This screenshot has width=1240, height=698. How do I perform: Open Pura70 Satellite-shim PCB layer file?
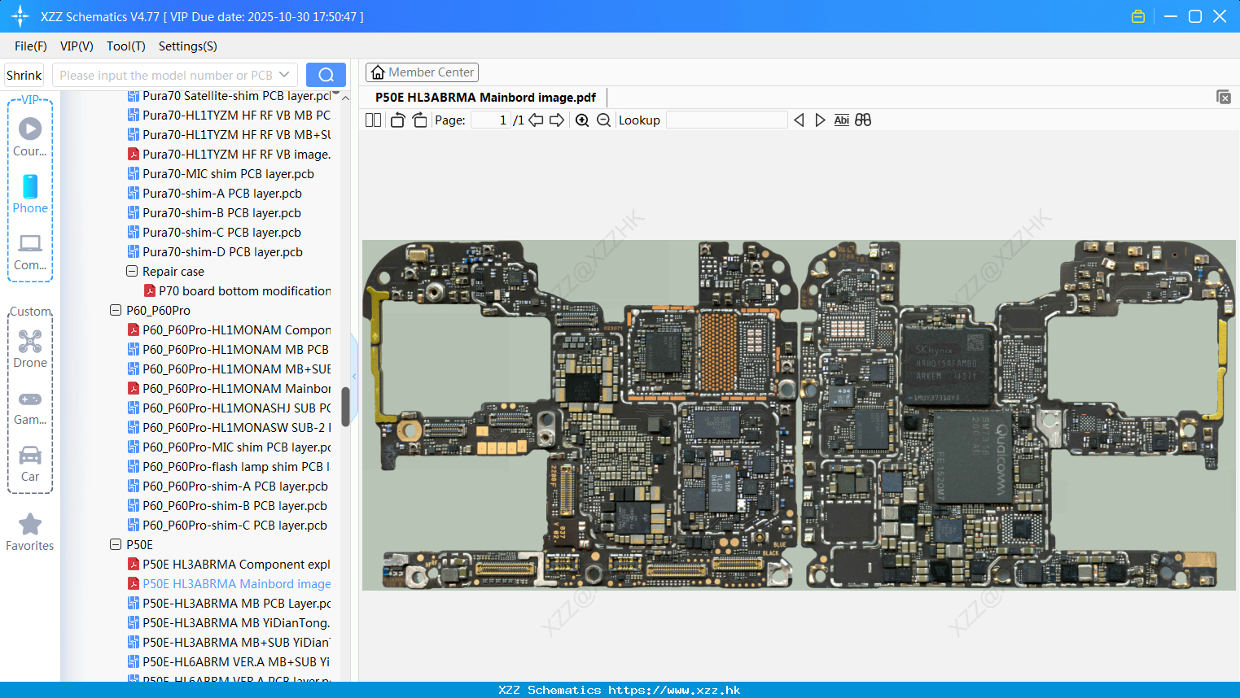[229, 96]
